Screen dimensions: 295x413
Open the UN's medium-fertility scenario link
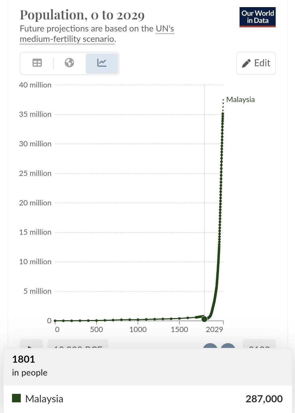point(97,34)
